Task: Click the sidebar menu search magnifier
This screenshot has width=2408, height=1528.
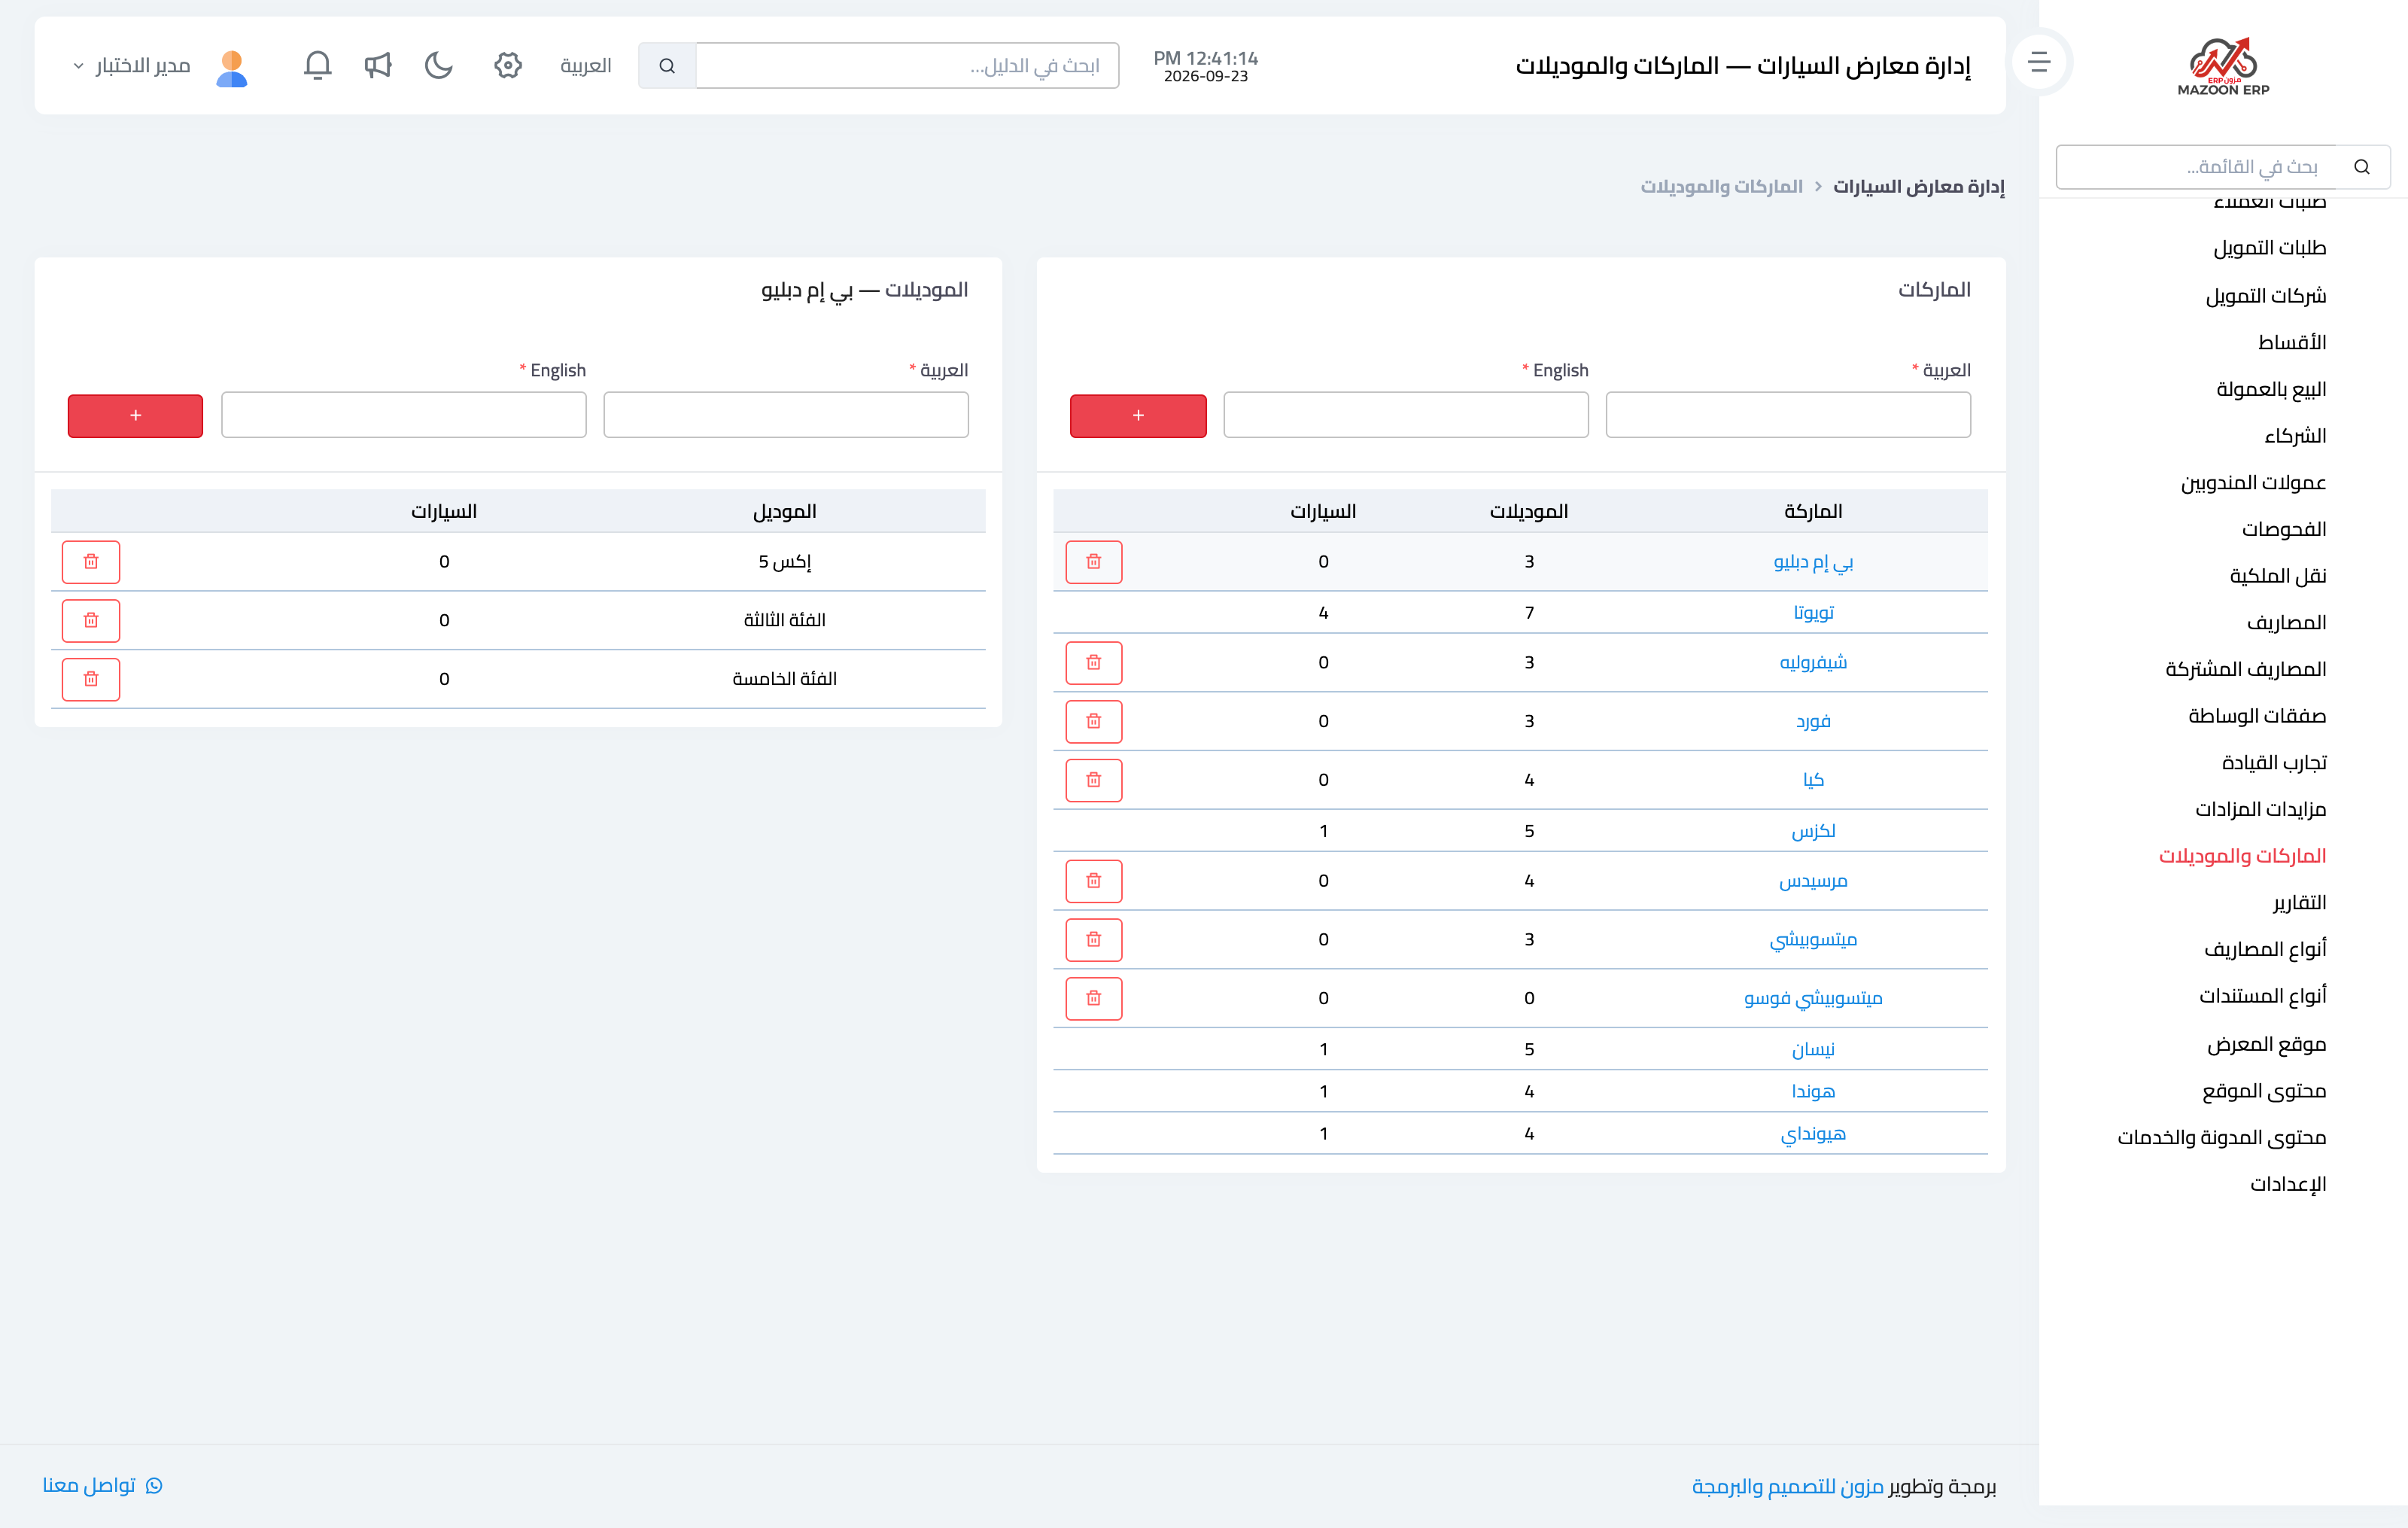Action: pos(2362,167)
